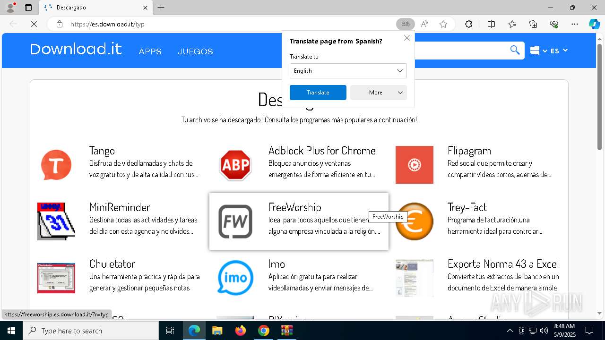
Task: Open the Imo title link
Action: tap(277, 264)
